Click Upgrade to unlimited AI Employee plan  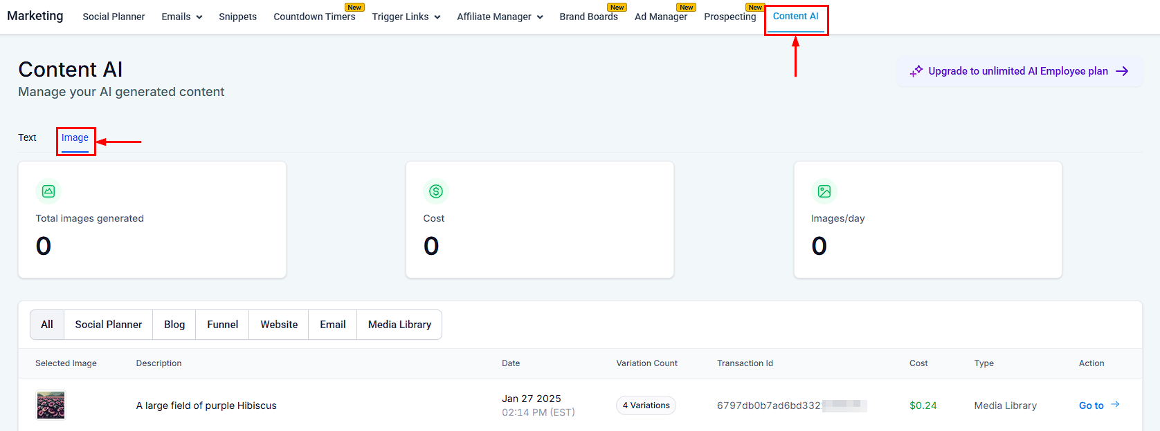click(1018, 71)
